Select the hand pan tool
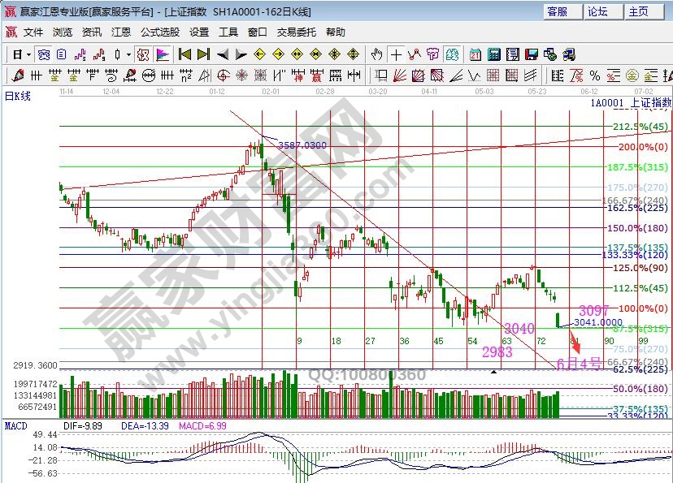Screen dimensions: 673x483 (x=377, y=54)
